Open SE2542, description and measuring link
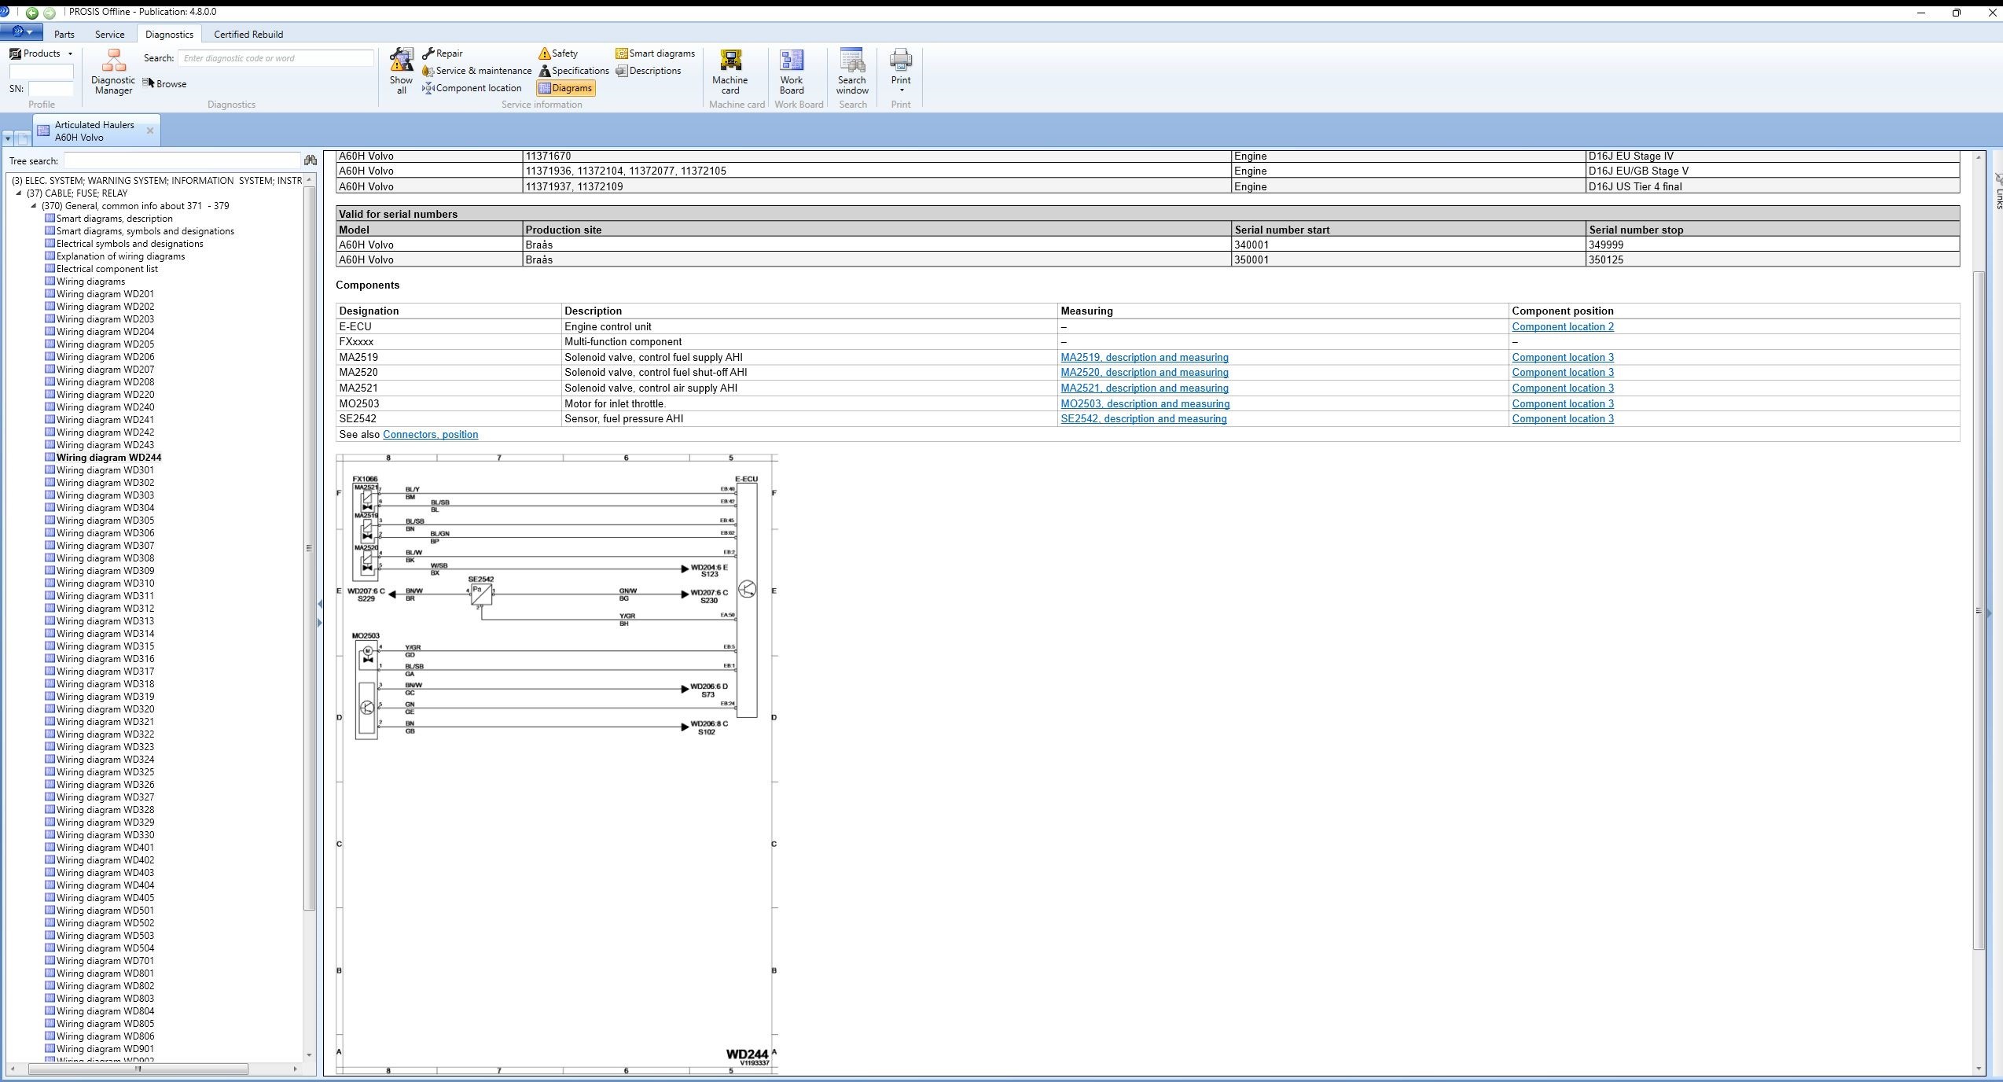Image resolution: width=2003 pixels, height=1082 pixels. point(1144,419)
